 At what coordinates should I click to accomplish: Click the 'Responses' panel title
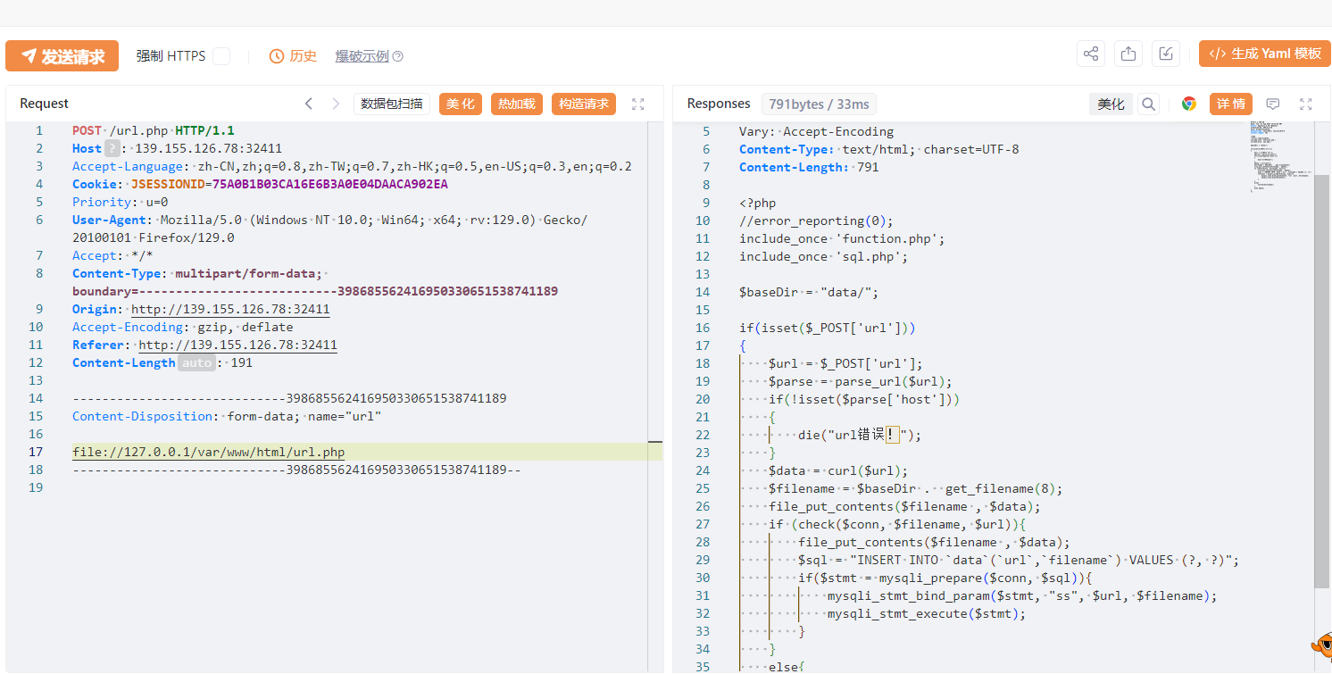(719, 104)
